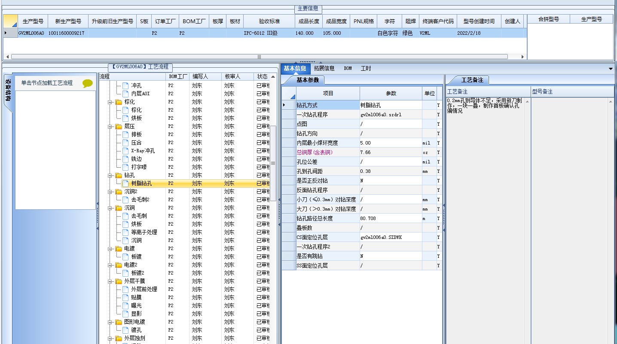Collapse the 电镀2 tree node
The height and width of the screenshot is (344, 617).
(x=110, y=265)
